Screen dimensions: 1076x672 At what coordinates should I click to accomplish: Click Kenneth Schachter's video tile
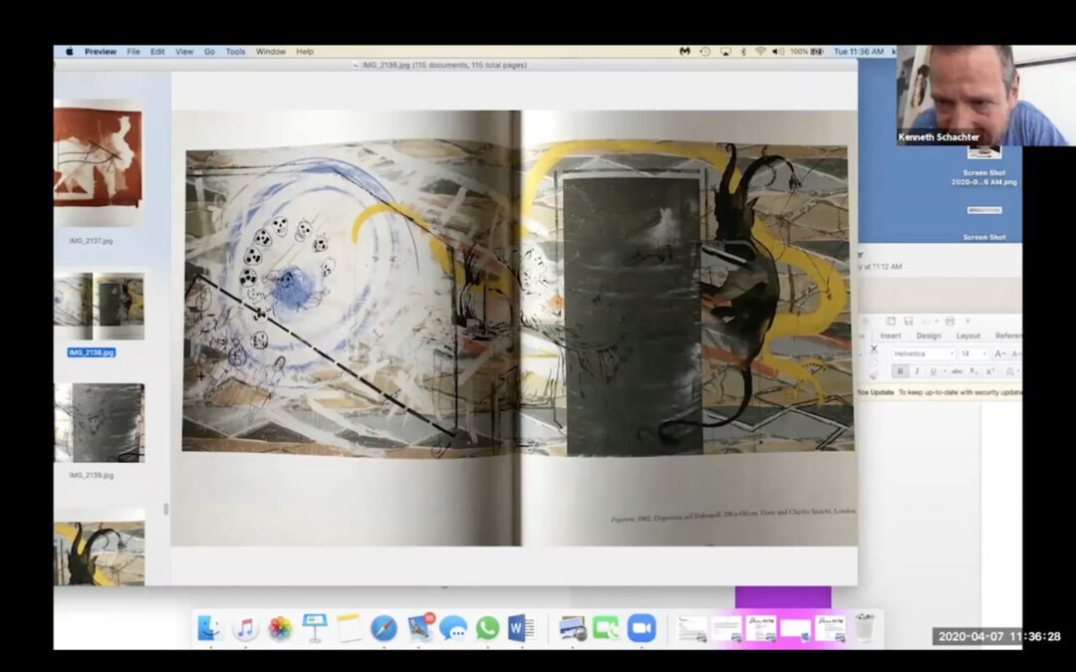pos(985,96)
